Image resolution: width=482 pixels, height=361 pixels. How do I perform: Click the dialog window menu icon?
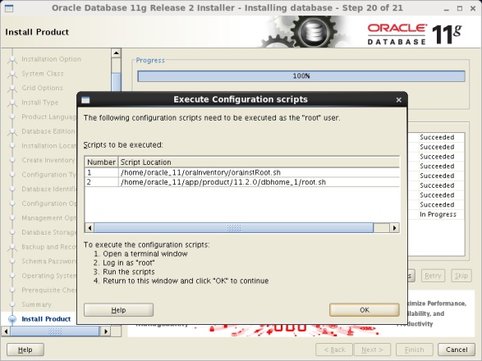(85, 100)
